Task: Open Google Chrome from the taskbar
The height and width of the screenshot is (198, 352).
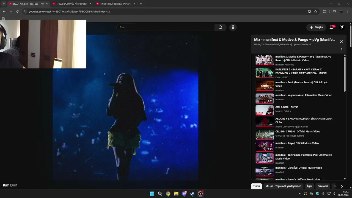Action: tap(168, 194)
